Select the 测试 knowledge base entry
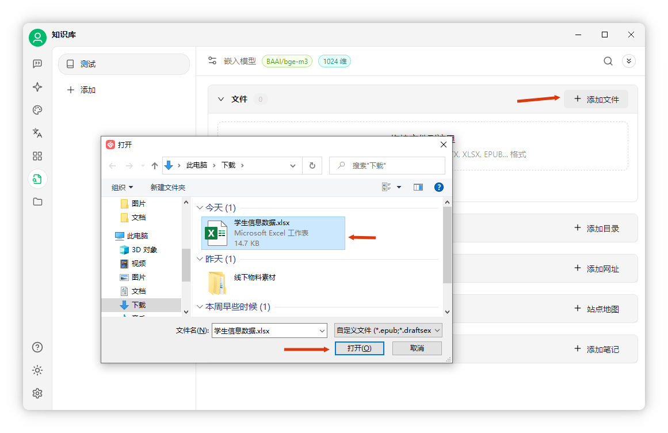The image size is (668, 433). pyautogui.click(x=124, y=64)
